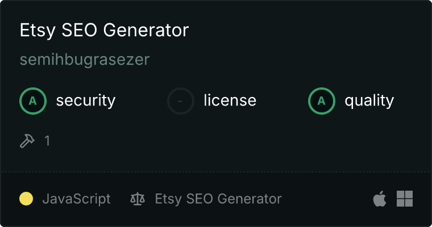432x227 pixels.
Task: Click the JavaScript language label
Action: pos(76,199)
